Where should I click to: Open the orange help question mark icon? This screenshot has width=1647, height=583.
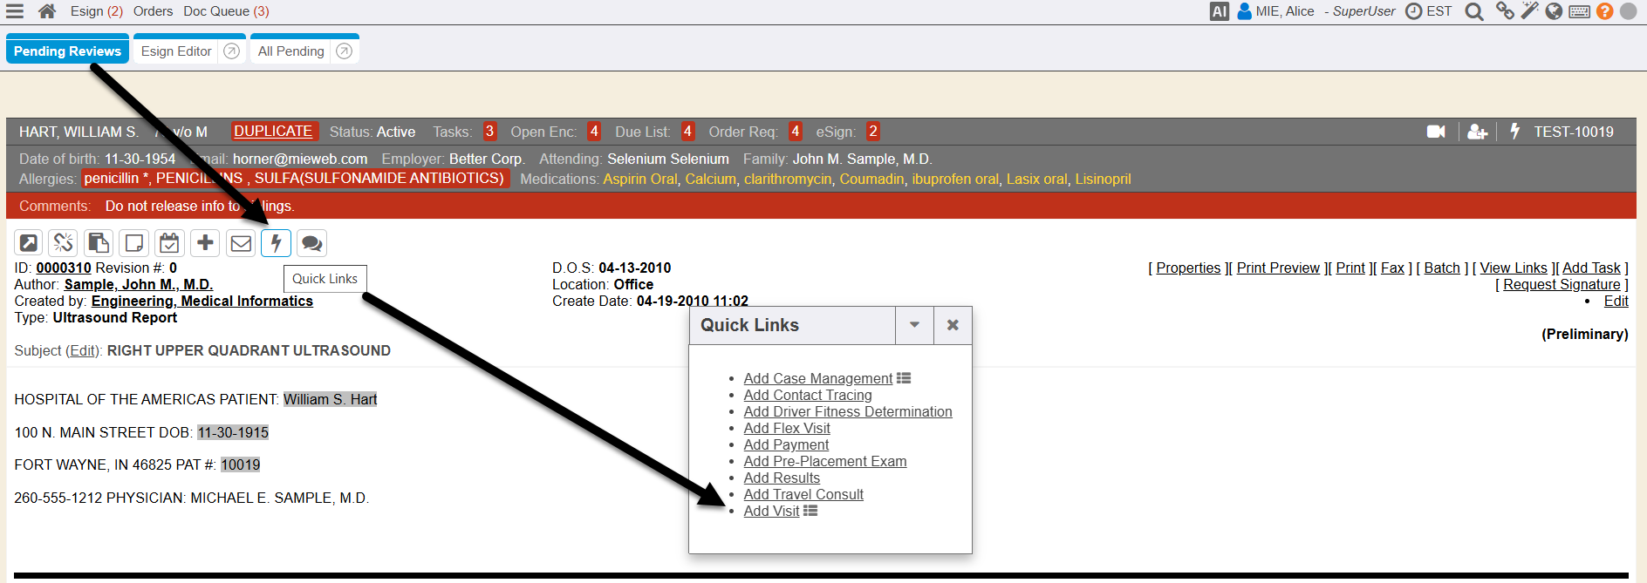[1604, 11]
